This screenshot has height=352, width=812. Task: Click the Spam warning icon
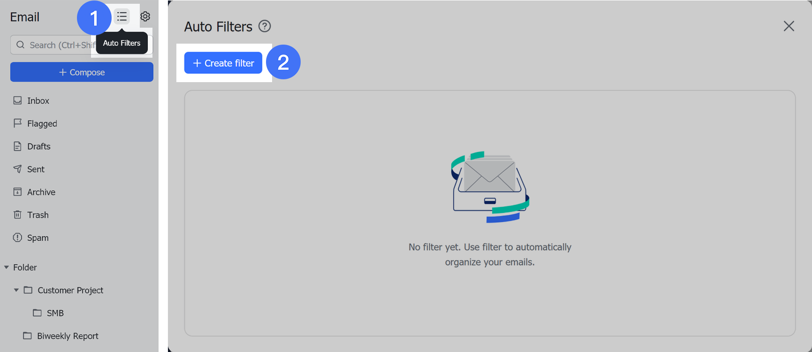[17, 237]
